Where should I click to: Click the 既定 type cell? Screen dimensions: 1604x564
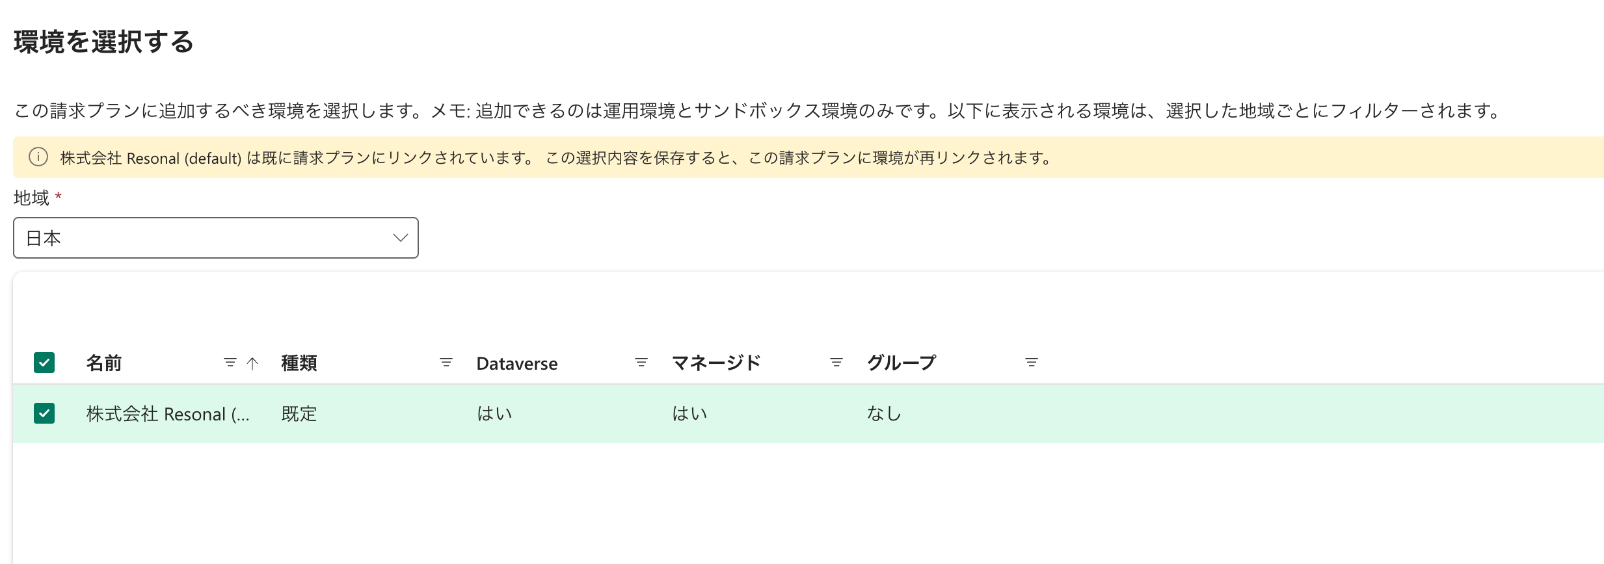click(299, 414)
